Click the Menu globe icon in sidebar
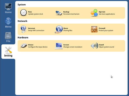The width and height of the screenshot is (129, 96). [8, 21]
